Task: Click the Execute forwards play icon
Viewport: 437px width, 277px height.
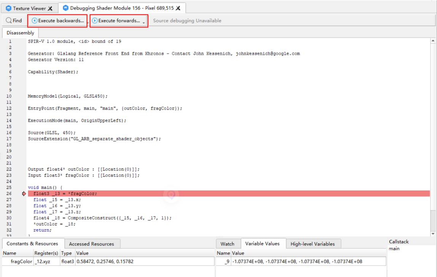Action: tap(95, 21)
